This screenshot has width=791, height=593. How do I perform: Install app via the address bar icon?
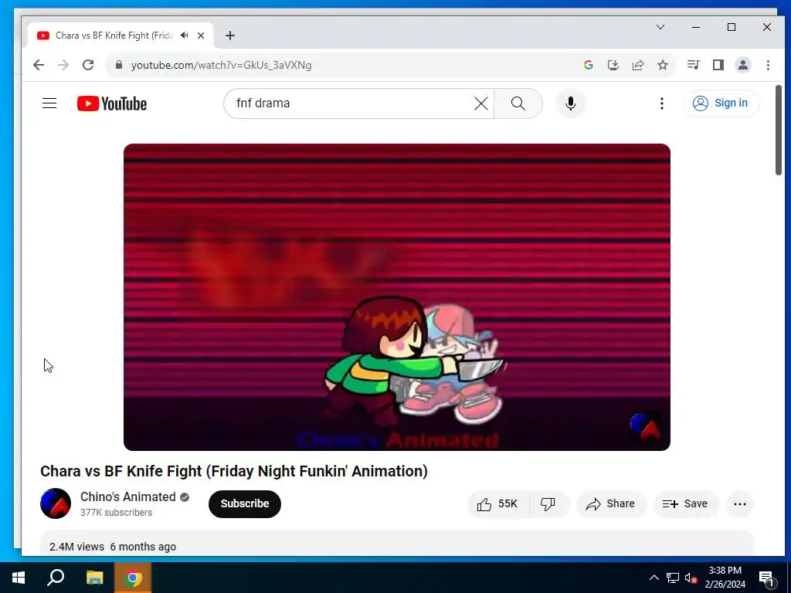click(613, 65)
